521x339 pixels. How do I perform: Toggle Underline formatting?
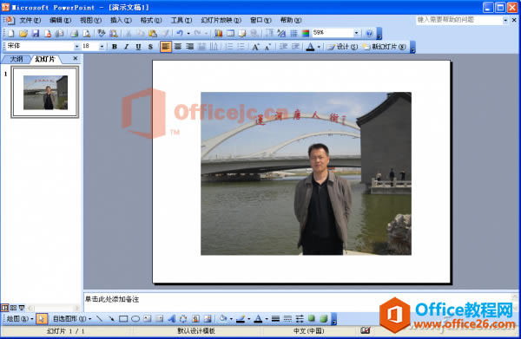[x=138, y=47]
